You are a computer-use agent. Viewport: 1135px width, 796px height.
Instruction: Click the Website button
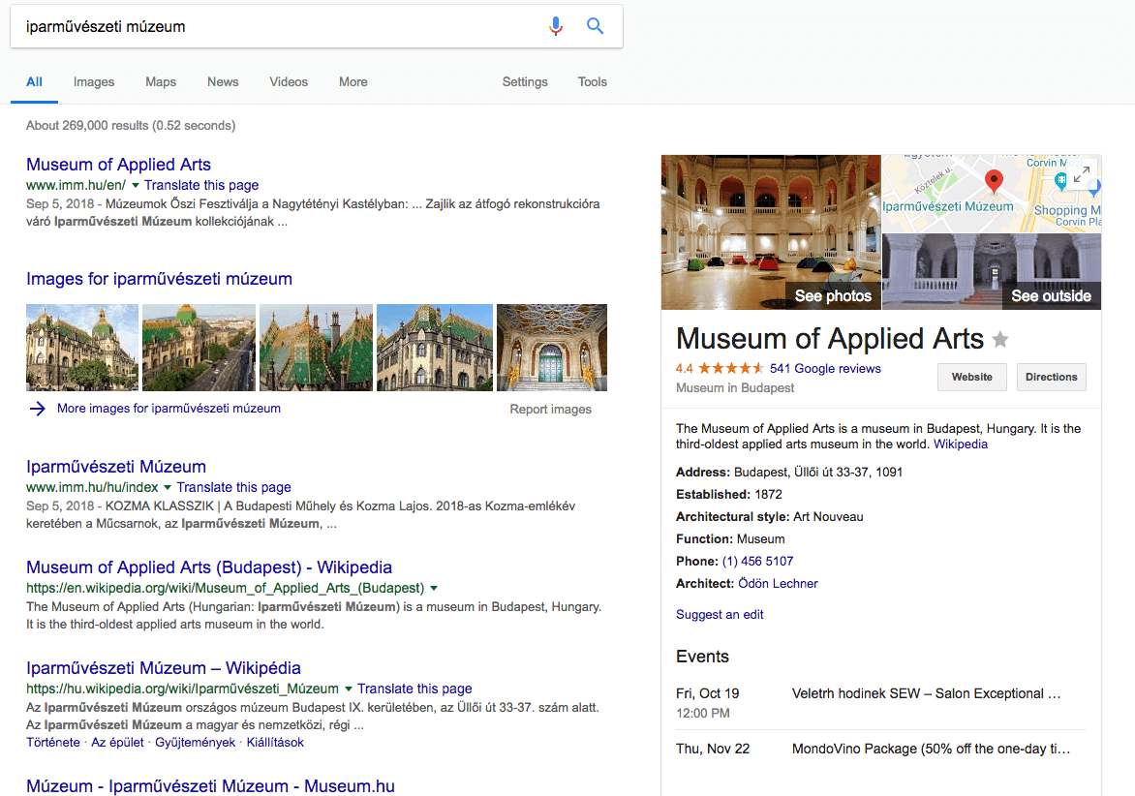pos(972,377)
